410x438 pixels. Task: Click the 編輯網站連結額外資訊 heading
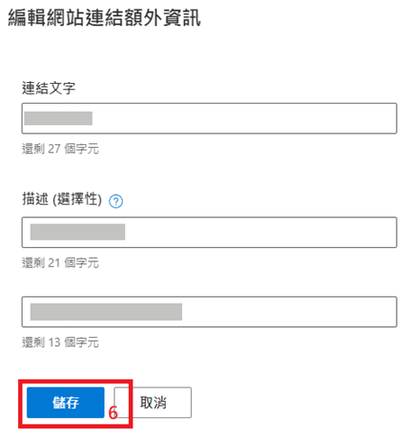[x=105, y=17]
